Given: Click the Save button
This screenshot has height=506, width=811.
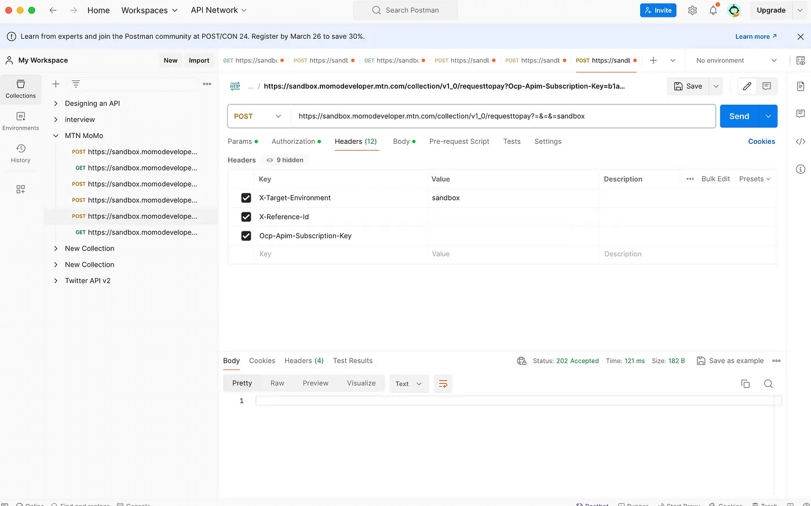Looking at the screenshot, I should [x=688, y=86].
